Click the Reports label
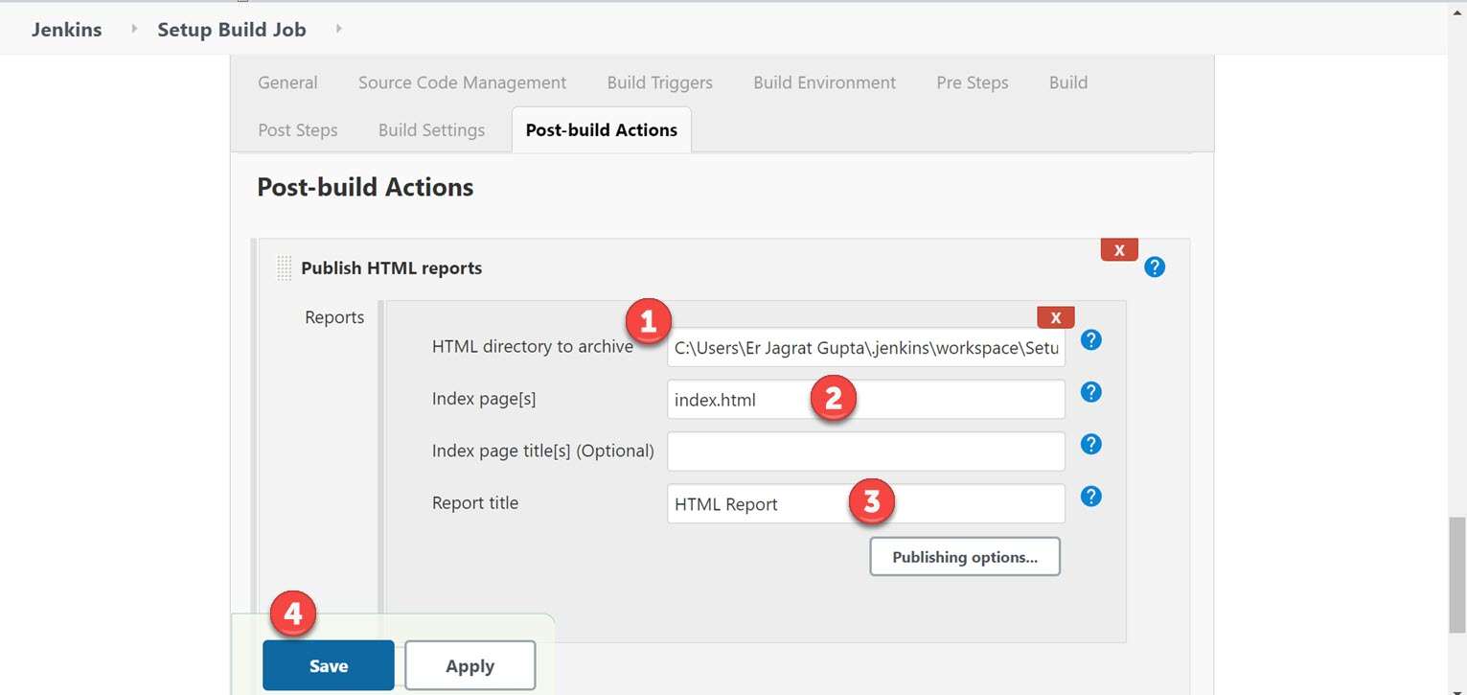The image size is (1467, 695). [x=334, y=317]
